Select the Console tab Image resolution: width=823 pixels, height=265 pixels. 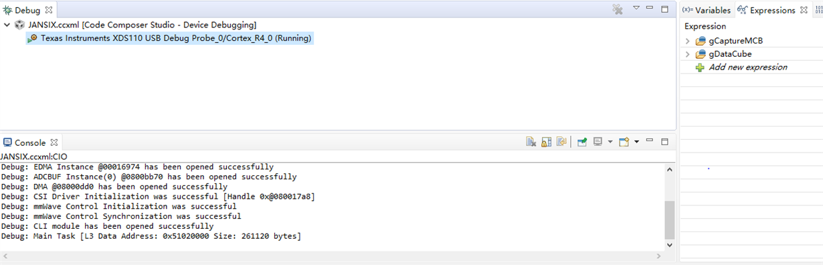point(30,143)
